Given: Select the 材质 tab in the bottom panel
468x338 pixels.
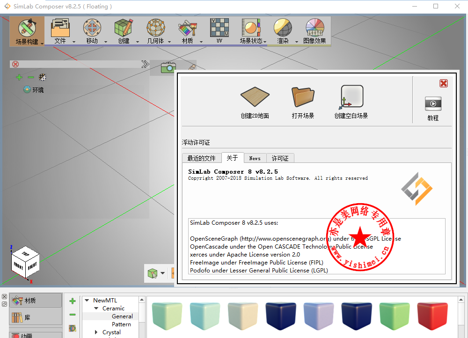Looking at the screenshot, I should [36, 301].
